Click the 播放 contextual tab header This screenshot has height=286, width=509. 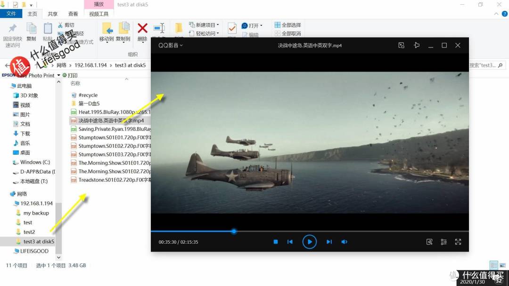click(99, 5)
